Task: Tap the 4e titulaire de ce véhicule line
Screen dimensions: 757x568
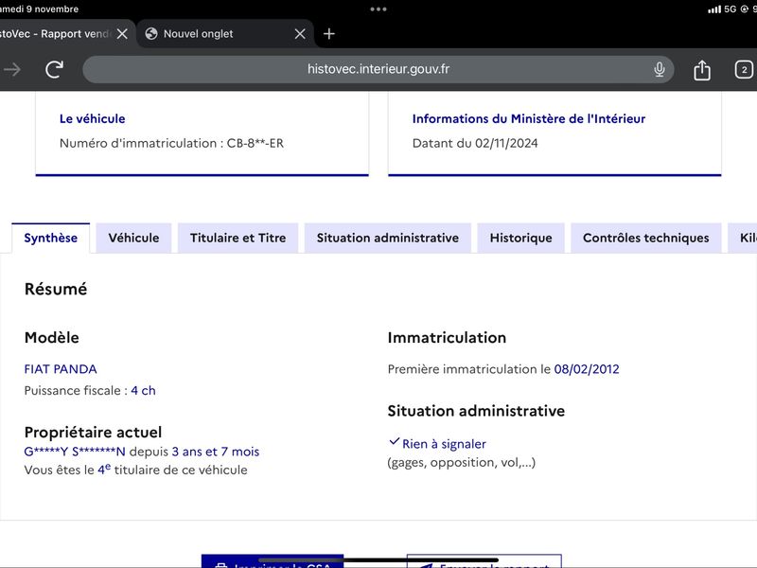Action: click(135, 470)
